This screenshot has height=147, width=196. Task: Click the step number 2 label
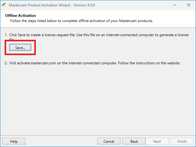(6, 63)
